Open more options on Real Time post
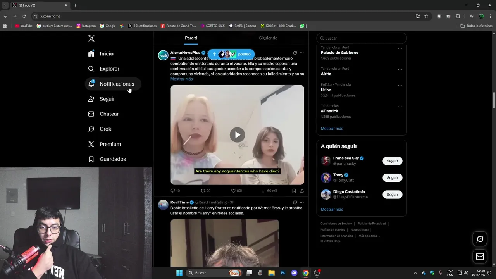This screenshot has height=279, width=496. tap(302, 202)
